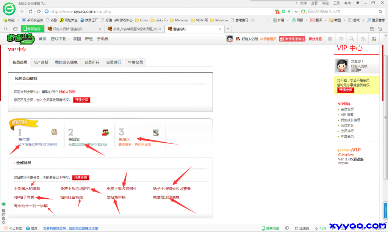Switch to the VIP 套餐 tab
The width and height of the screenshot is (388, 232).
coord(41,62)
